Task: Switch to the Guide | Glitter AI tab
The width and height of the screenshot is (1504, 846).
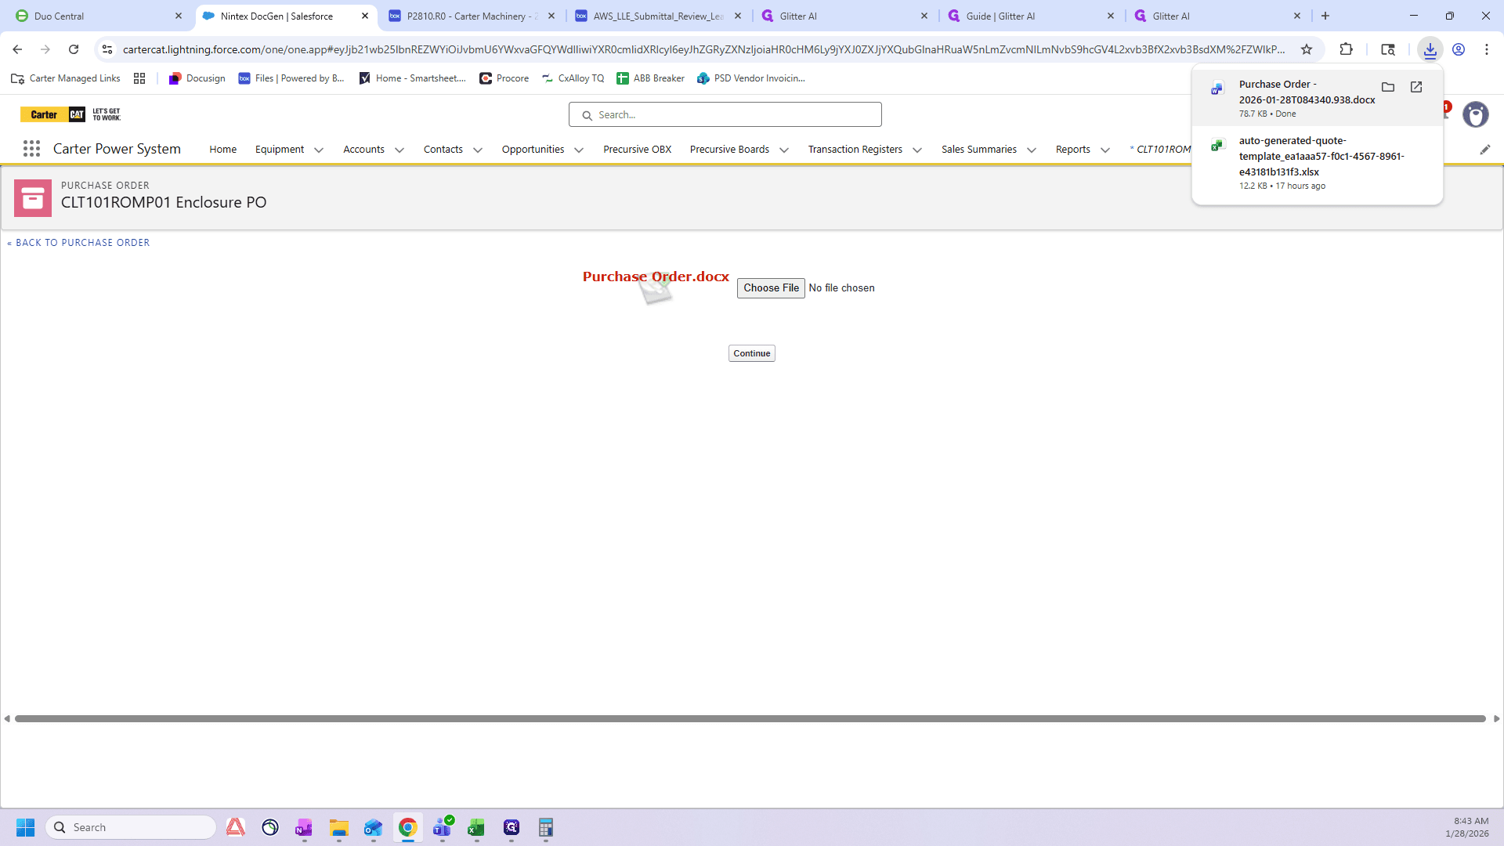Action: [1032, 16]
